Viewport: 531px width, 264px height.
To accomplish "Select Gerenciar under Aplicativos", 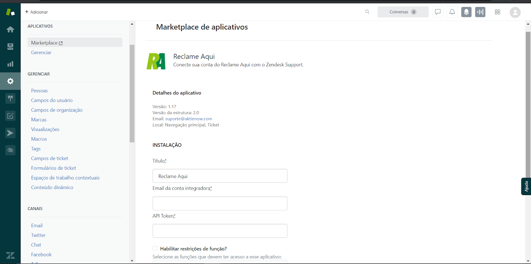I will 41,52.
